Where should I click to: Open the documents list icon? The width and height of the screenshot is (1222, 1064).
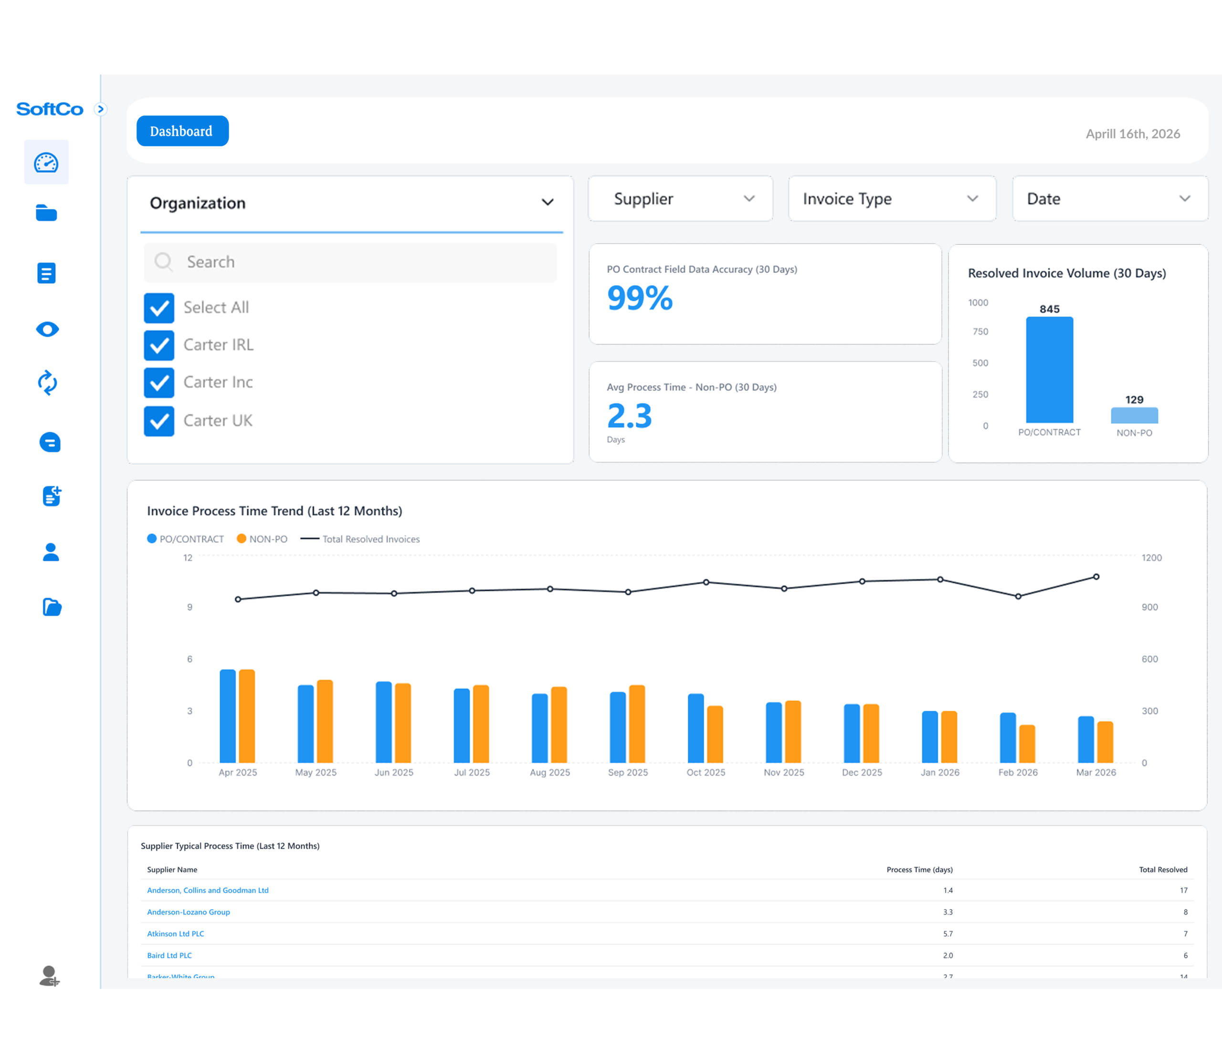(46, 273)
